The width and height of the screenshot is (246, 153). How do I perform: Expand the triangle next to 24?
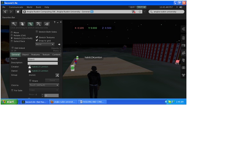[x=12, y=51]
